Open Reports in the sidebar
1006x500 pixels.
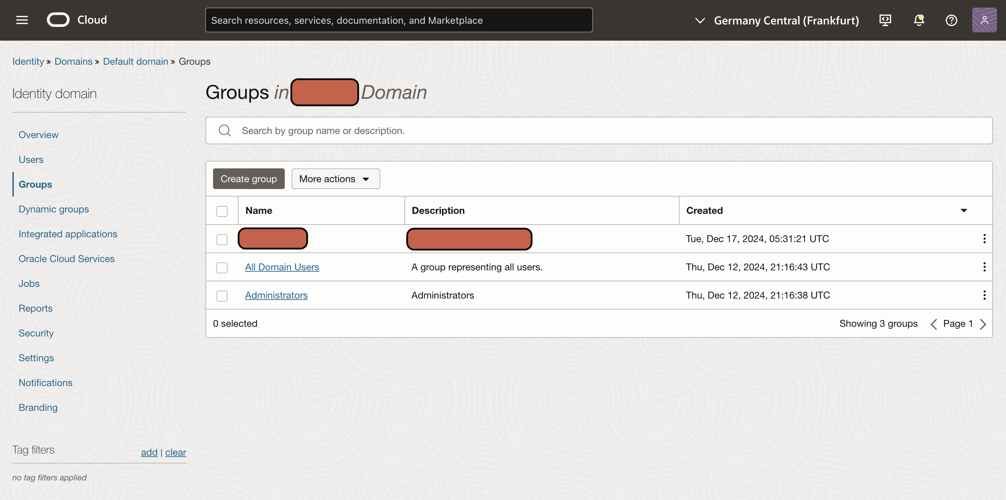click(35, 308)
